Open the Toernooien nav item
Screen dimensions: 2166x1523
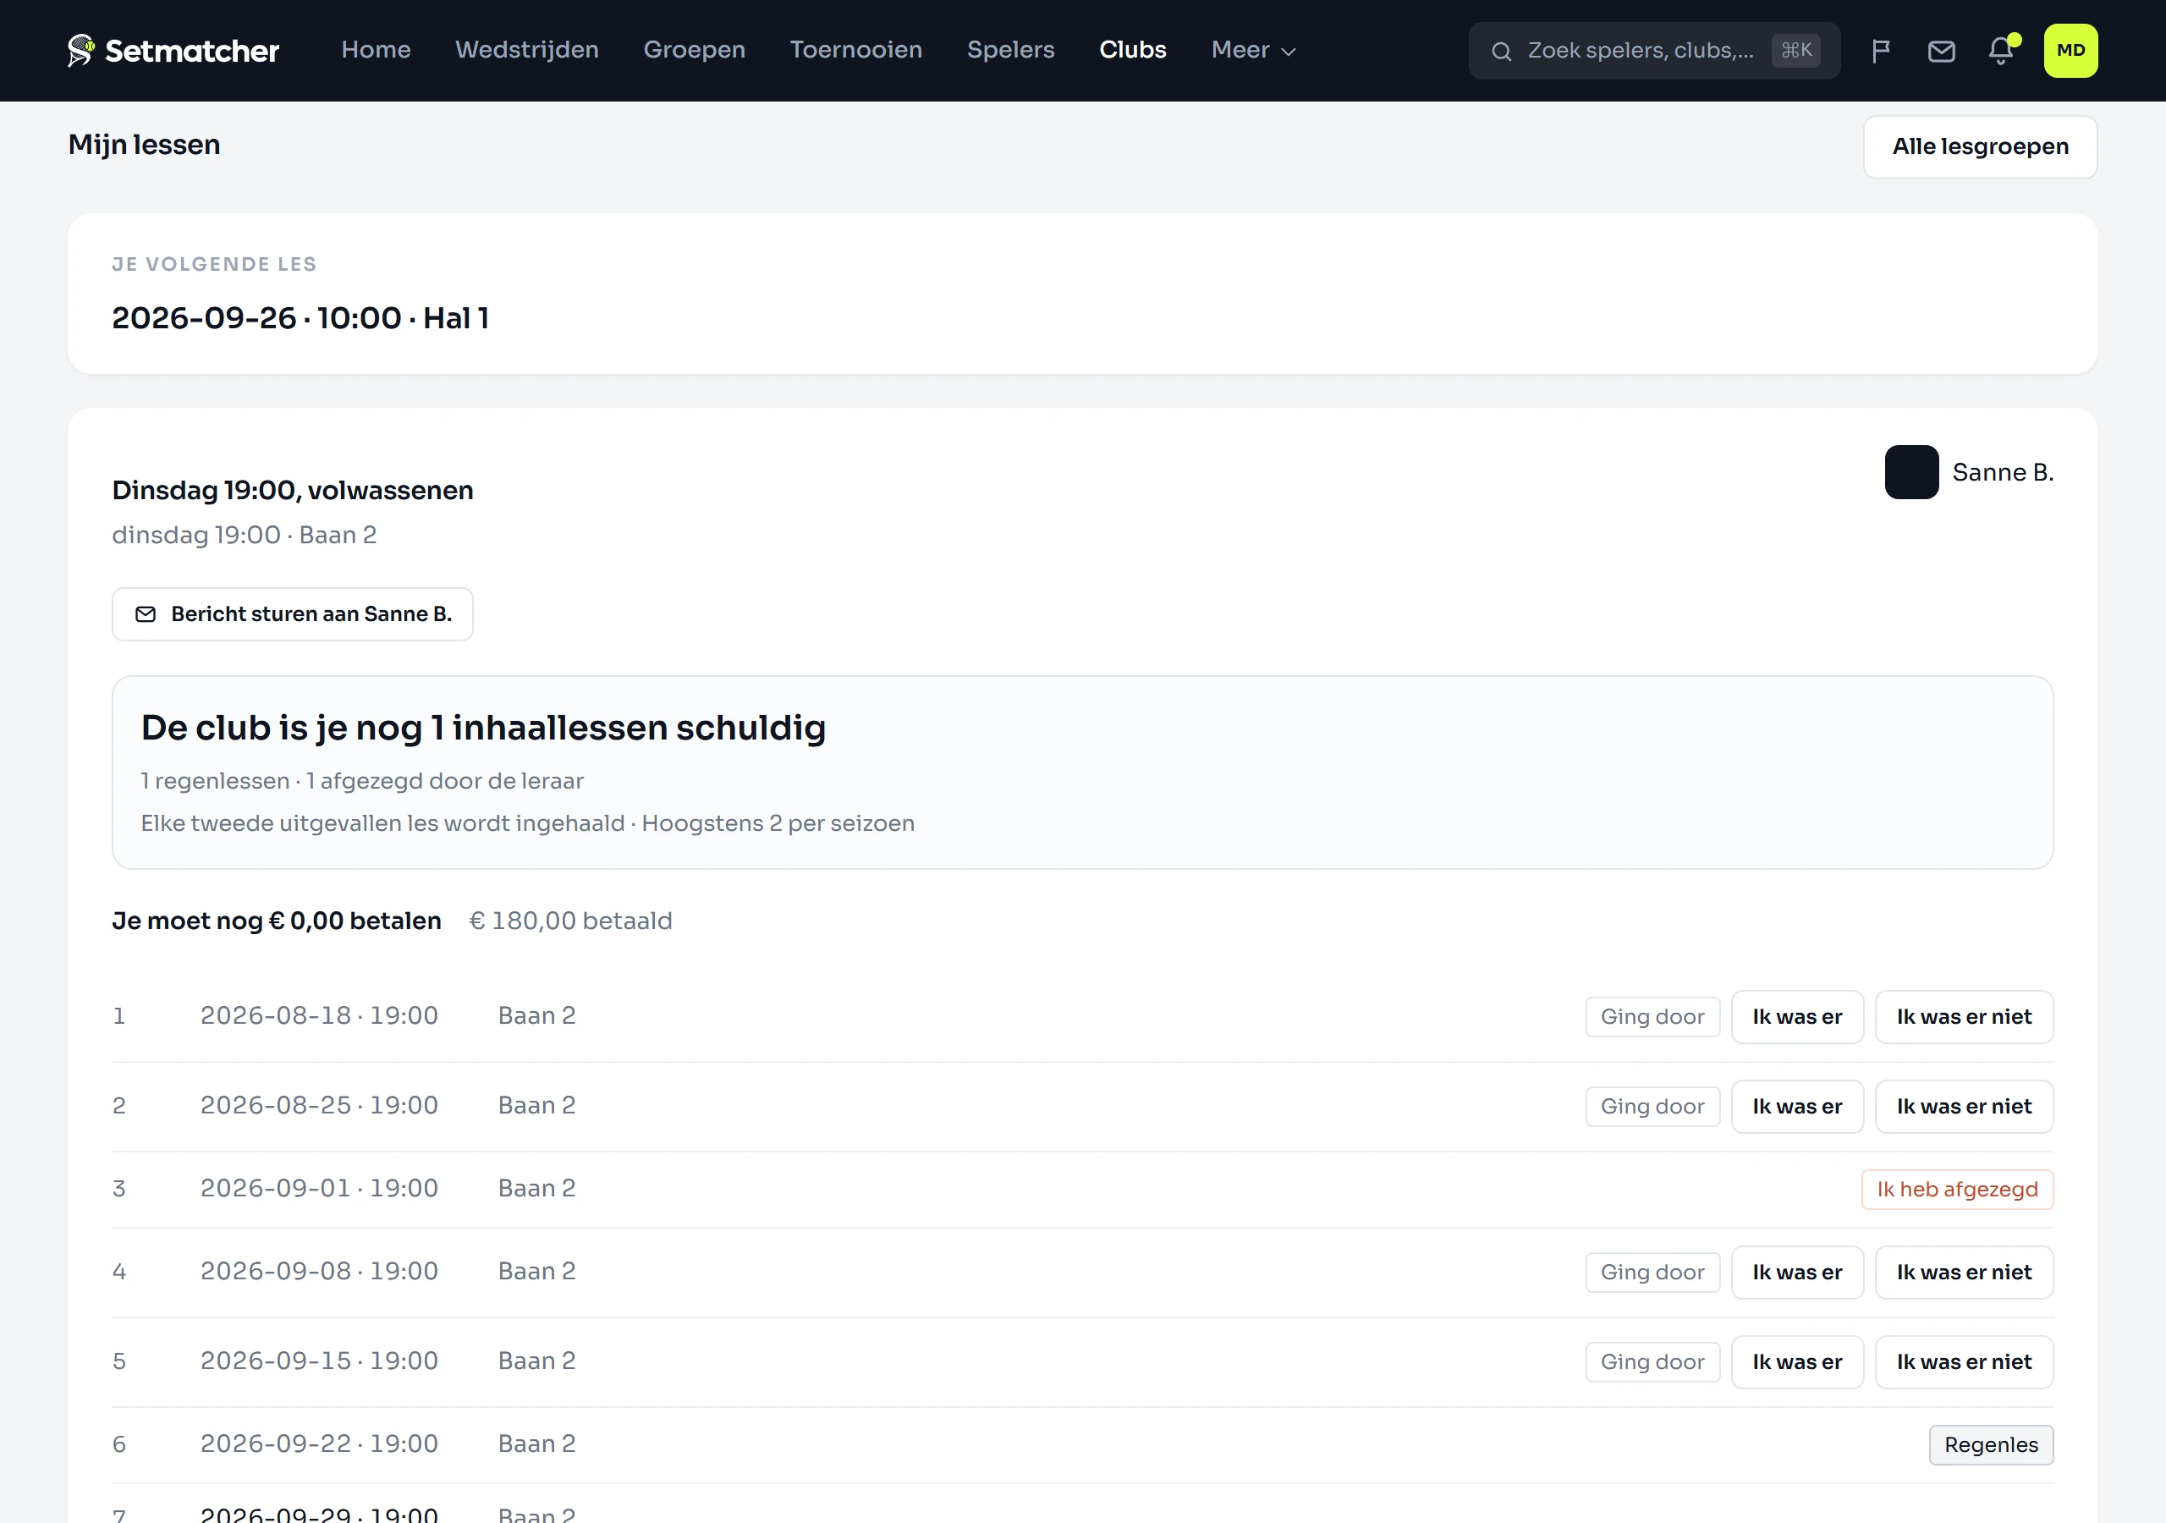tap(855, 50)
